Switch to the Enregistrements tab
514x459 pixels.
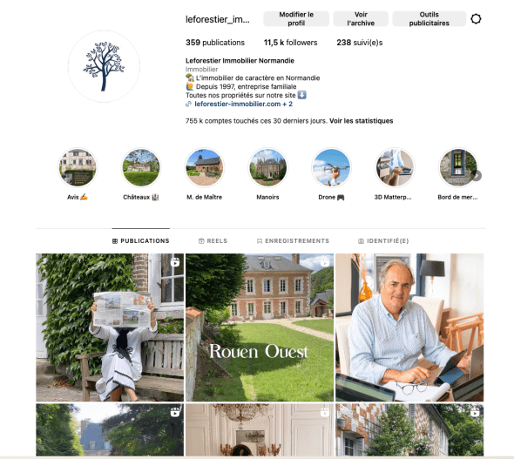(293, 240)
